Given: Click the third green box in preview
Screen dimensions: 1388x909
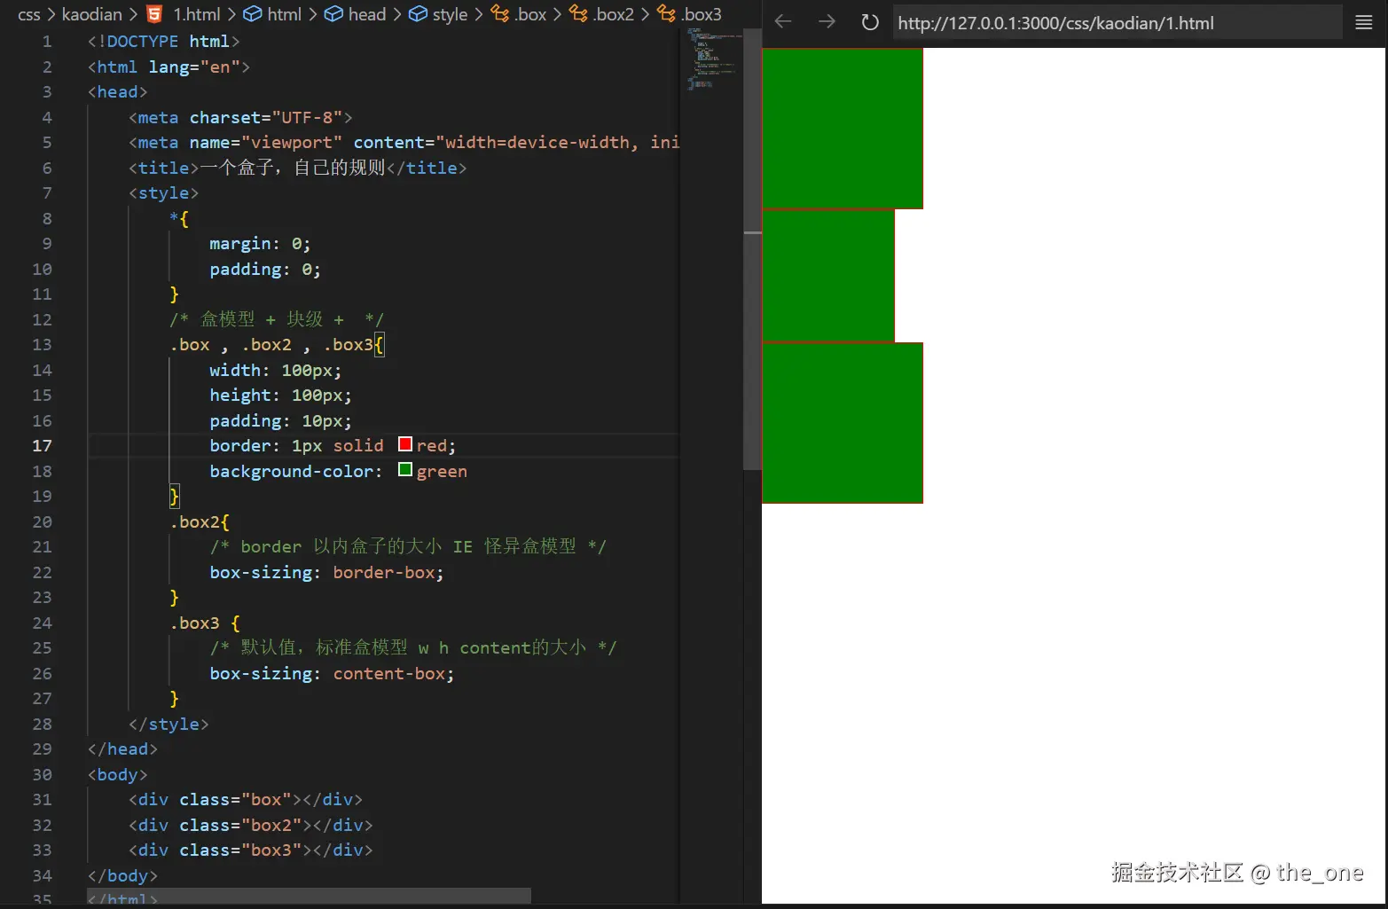Looking at the screenshot, I should (x=843, y=423).
